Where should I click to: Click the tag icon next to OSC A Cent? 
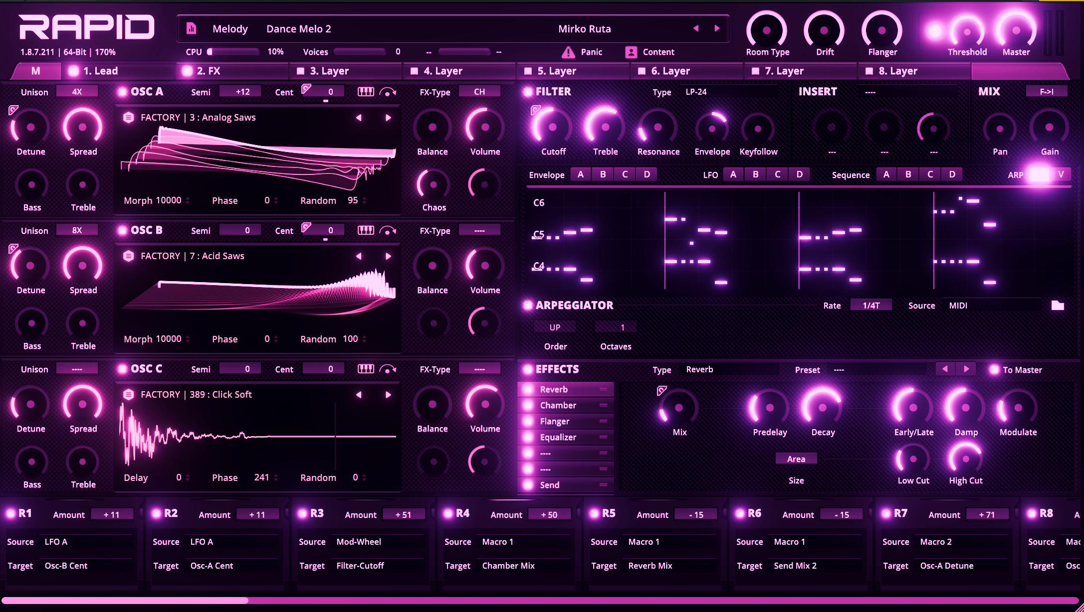tap(306, 89)
